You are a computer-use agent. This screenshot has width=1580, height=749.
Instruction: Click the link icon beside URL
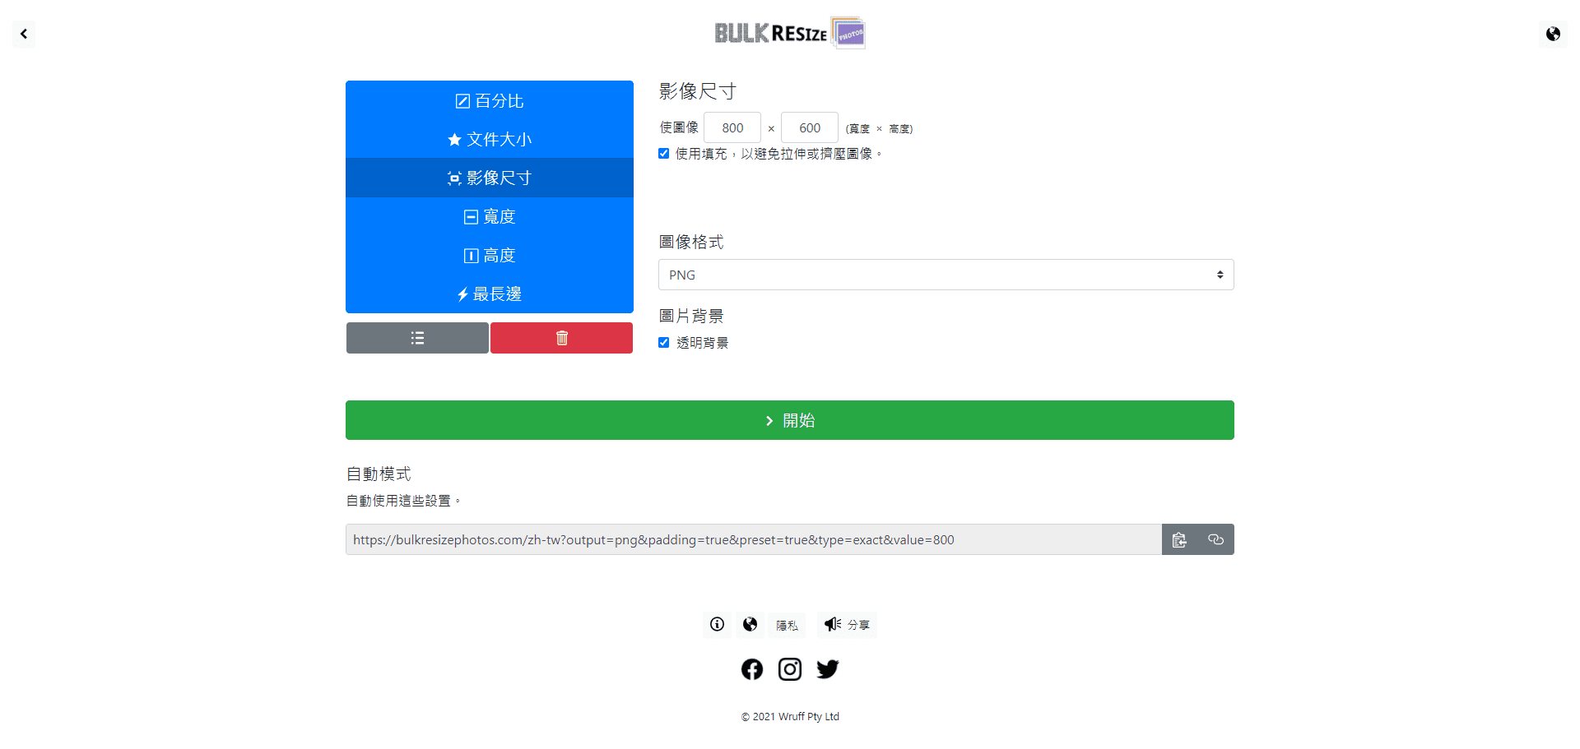(x=1215, y=539)
